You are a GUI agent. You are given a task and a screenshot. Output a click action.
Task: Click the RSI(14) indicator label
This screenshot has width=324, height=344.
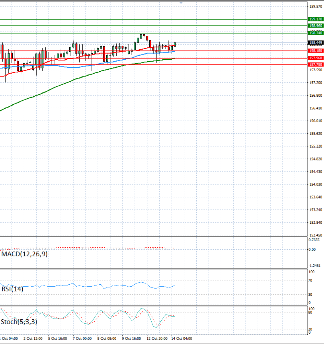(12, 289)
